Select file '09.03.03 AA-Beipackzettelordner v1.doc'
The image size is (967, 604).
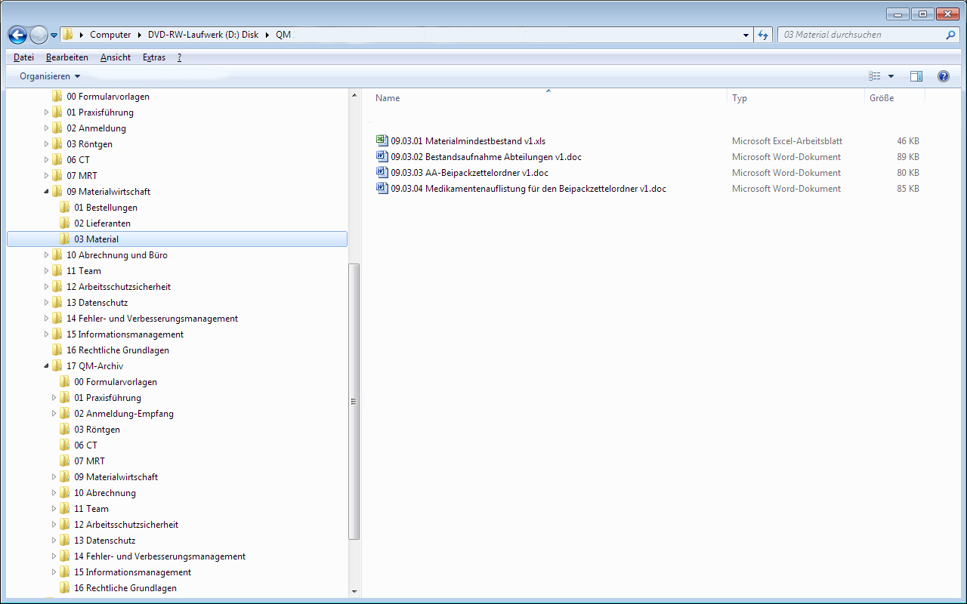coord(470,173)
